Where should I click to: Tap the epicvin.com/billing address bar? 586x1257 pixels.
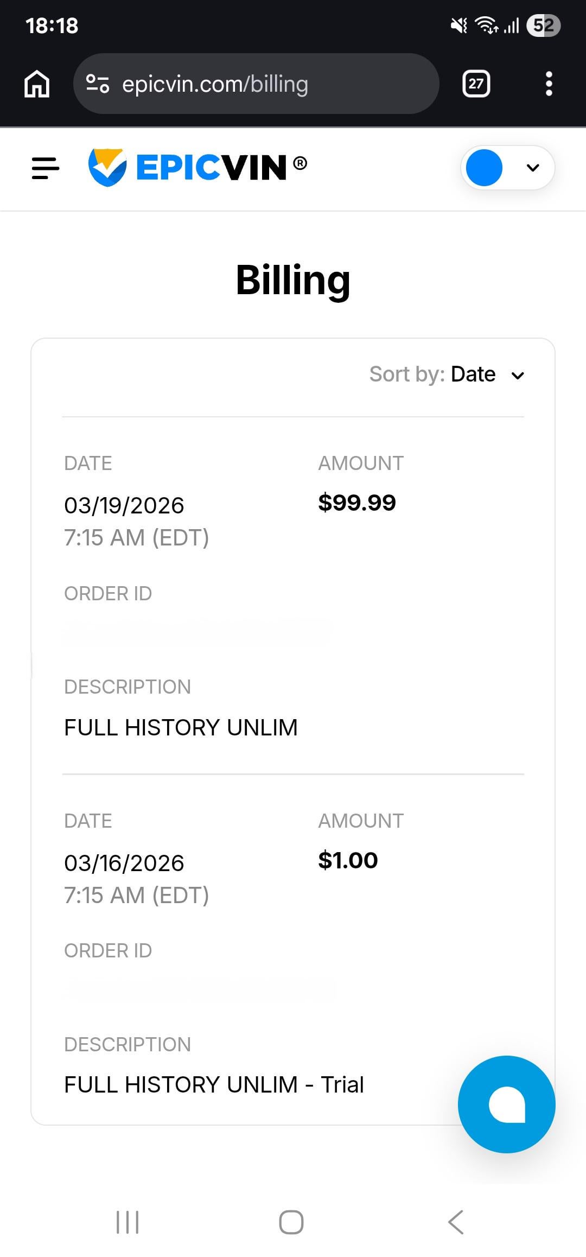pos(255,84)
